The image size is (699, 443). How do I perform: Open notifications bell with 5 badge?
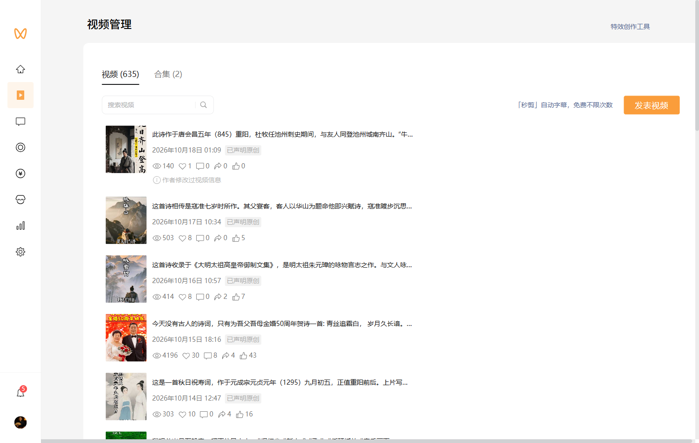(21, 393)
